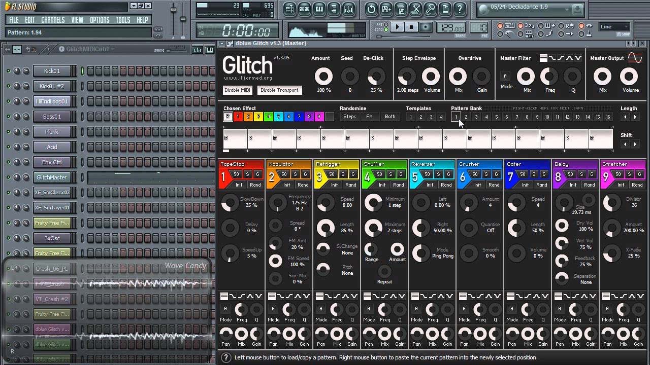Start playback with the play button
The image size is (650, 365).
(x=398, y=27)
